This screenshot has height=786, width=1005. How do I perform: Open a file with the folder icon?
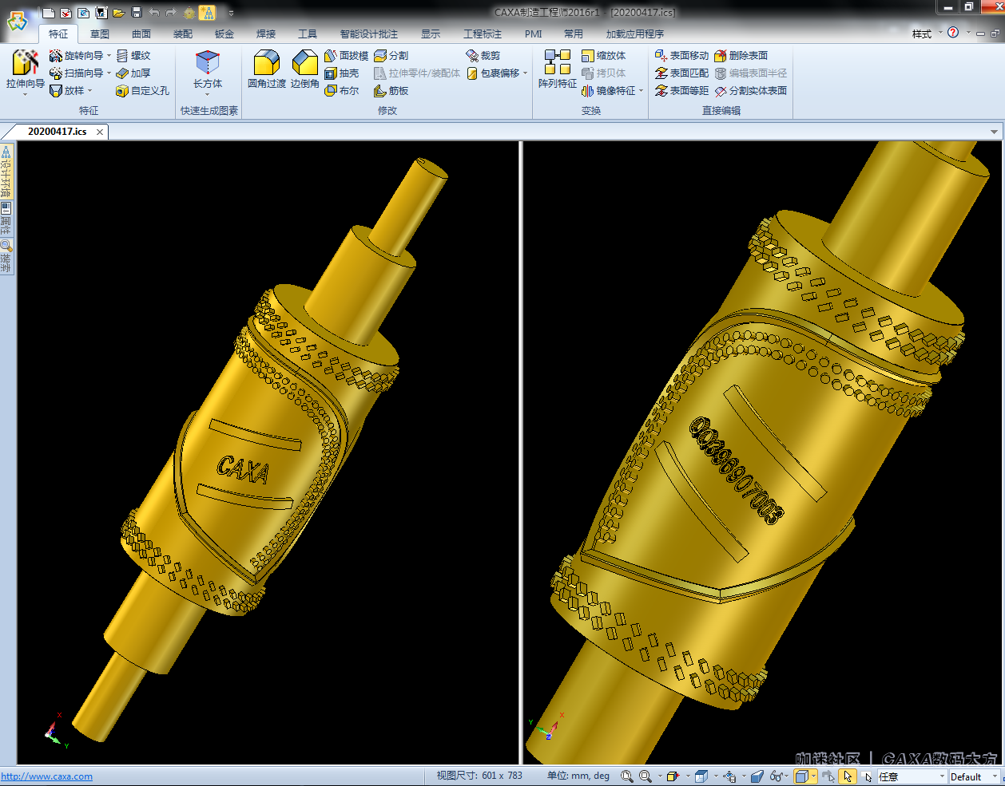pos(119,13)
